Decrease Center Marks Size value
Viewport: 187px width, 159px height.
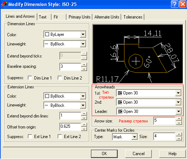179,139
